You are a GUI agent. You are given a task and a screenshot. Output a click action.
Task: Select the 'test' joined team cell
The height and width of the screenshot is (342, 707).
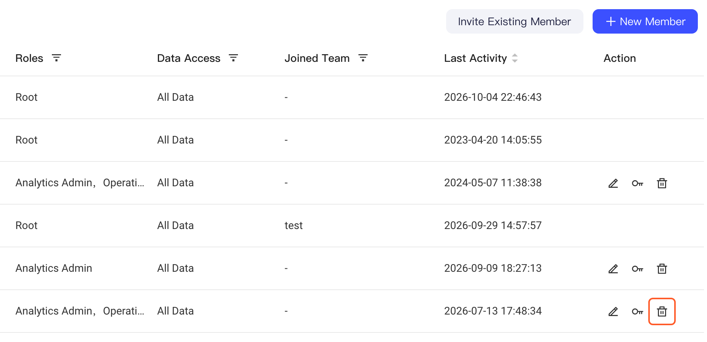point(294,226)
